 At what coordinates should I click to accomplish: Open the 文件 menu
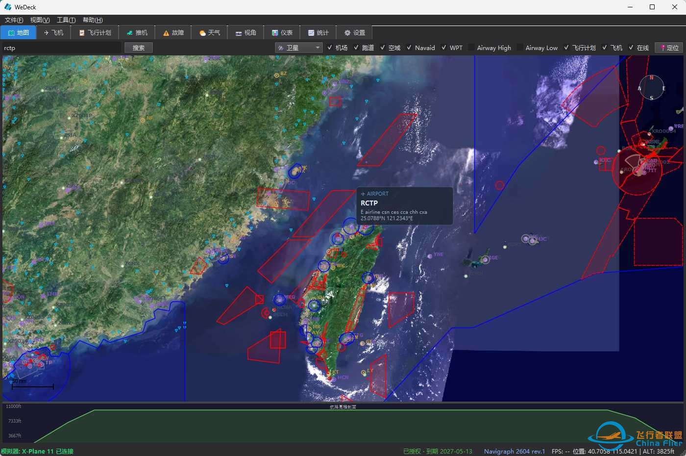pyautogui.click(x=14, y=20)
